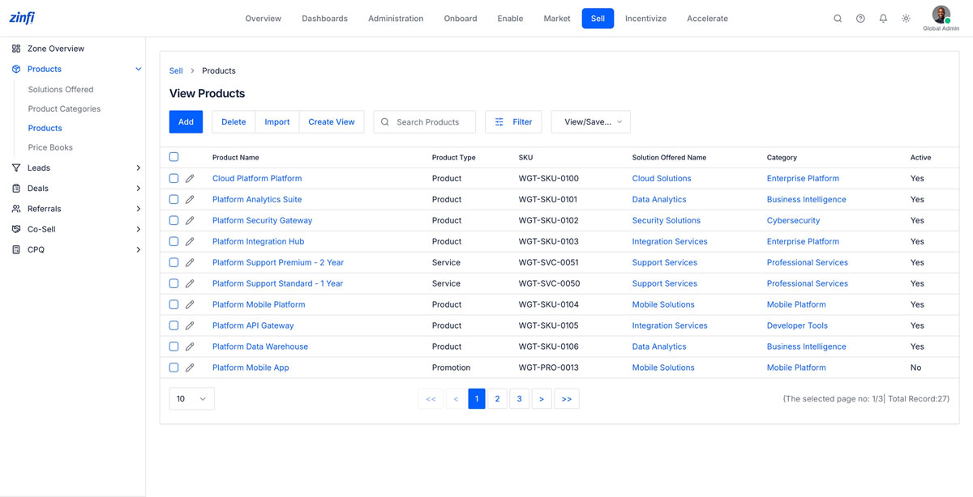The width and height of the screenshot is (973, 497).
Task: Toggle the light/dark theme sun icon
Action: [x=906, y=19]
